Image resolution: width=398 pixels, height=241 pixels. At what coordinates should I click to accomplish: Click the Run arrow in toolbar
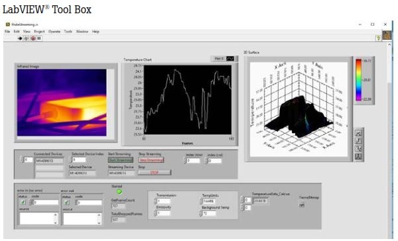click(x=19, y=38)
